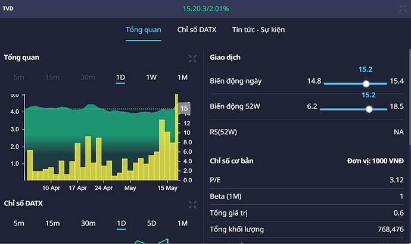The width and height of the screenshot is (411, 244).
Task: Select 1D timeframe on Tổng quan chart
Action: click(x=121, y=77)
